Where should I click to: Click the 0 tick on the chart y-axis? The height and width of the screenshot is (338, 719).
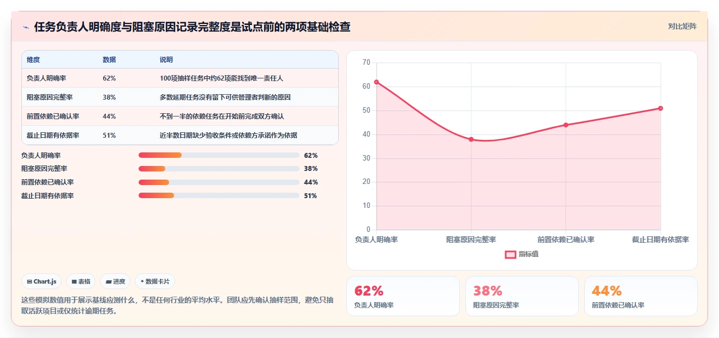(368, 230)
